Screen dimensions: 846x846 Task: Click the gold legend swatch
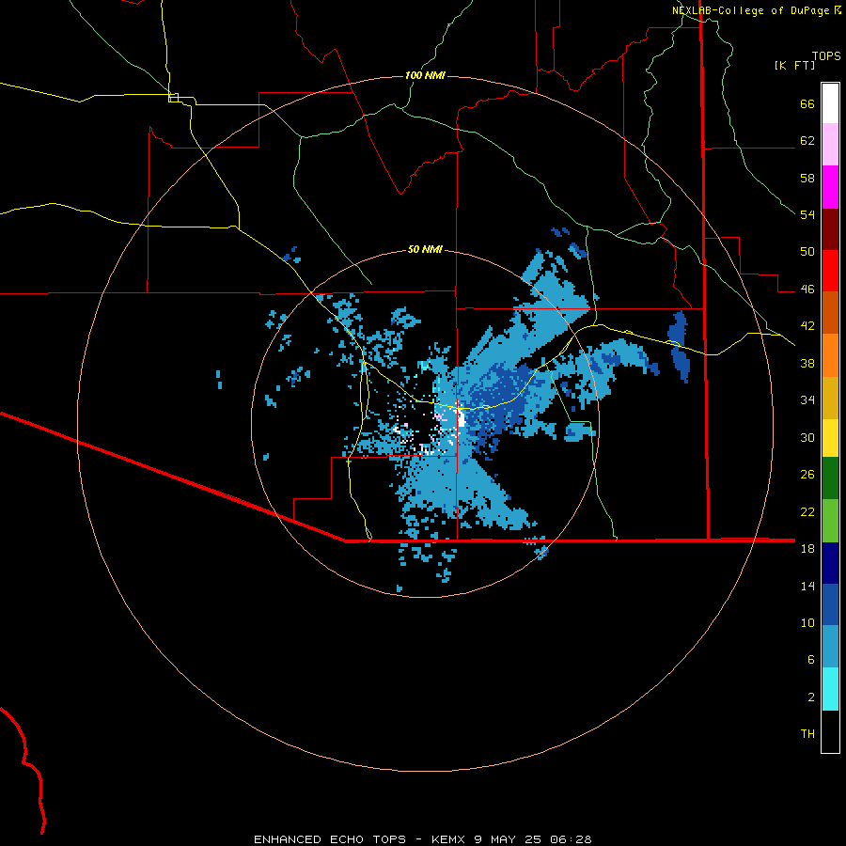point(830,398)
